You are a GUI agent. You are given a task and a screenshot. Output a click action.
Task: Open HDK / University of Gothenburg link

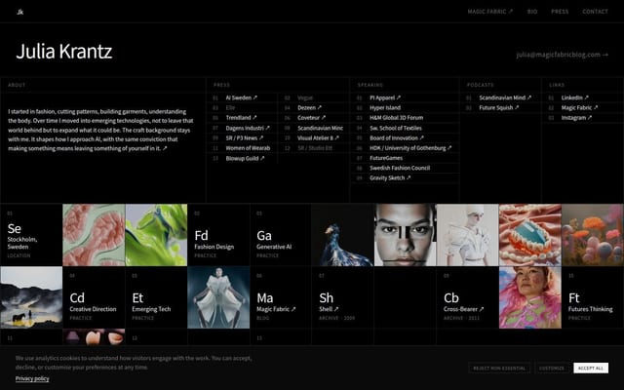click(410, 147)
